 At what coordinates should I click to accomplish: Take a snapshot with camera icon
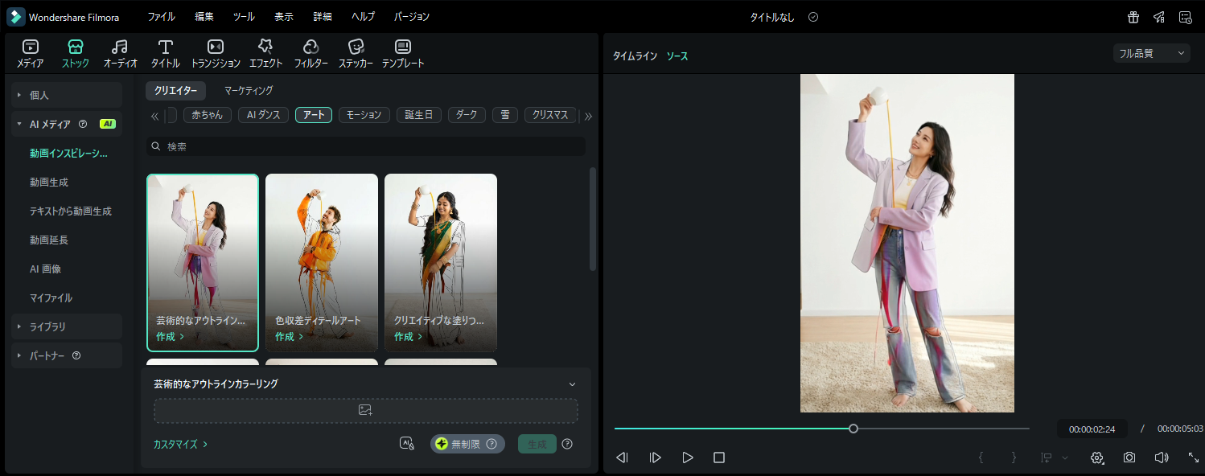1129,458
